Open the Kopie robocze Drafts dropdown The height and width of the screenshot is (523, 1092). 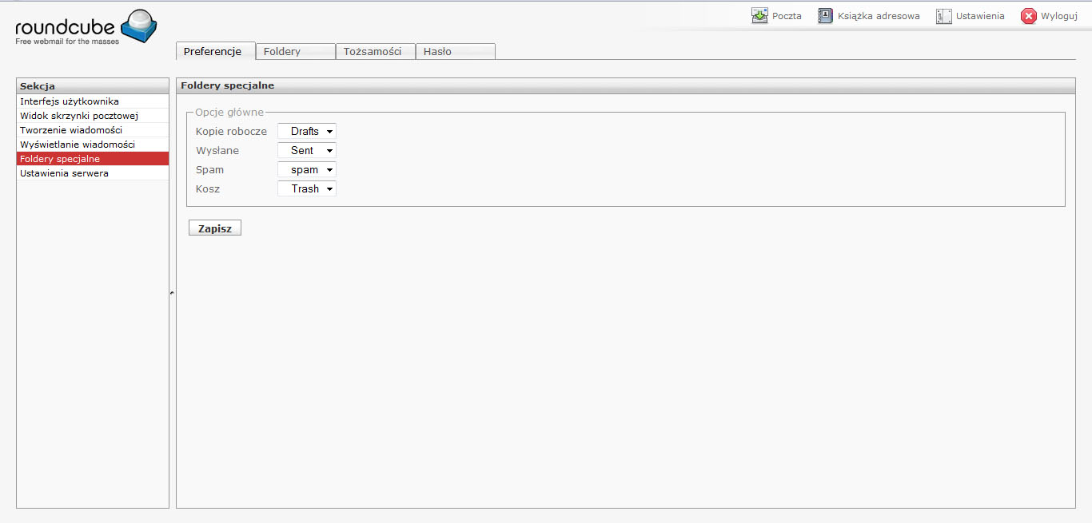click(307, 131)
